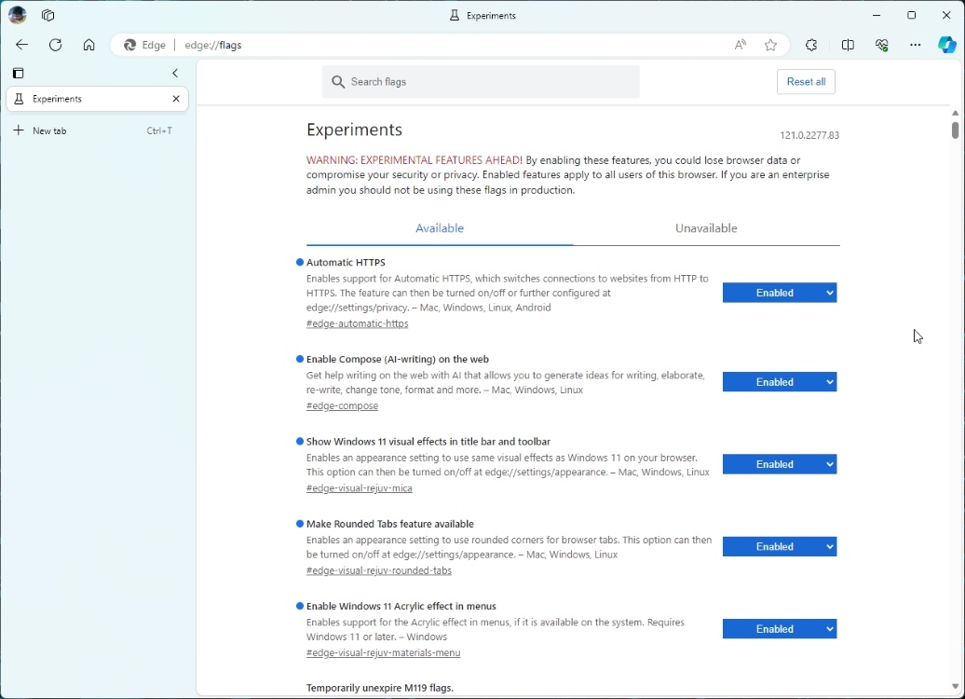
Task: Open the Automatic HTTPS enabled dropdown
Action: point(780,292)
